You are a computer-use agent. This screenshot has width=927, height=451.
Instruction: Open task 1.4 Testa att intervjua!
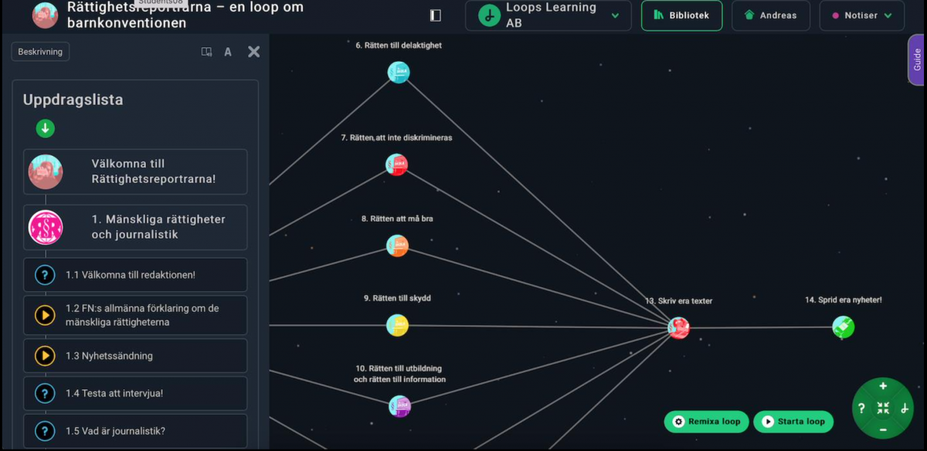pyautogui.click(x=135, y=393)
